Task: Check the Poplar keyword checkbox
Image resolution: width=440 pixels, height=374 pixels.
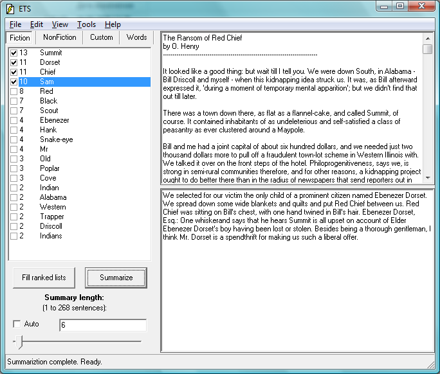Action: 14,168
